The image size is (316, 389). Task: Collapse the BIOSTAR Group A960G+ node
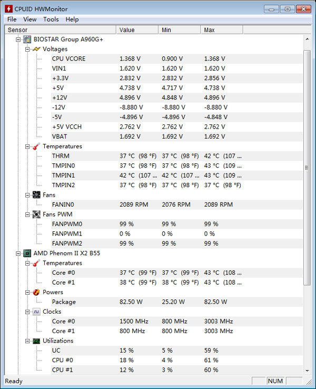click(18, 39)
